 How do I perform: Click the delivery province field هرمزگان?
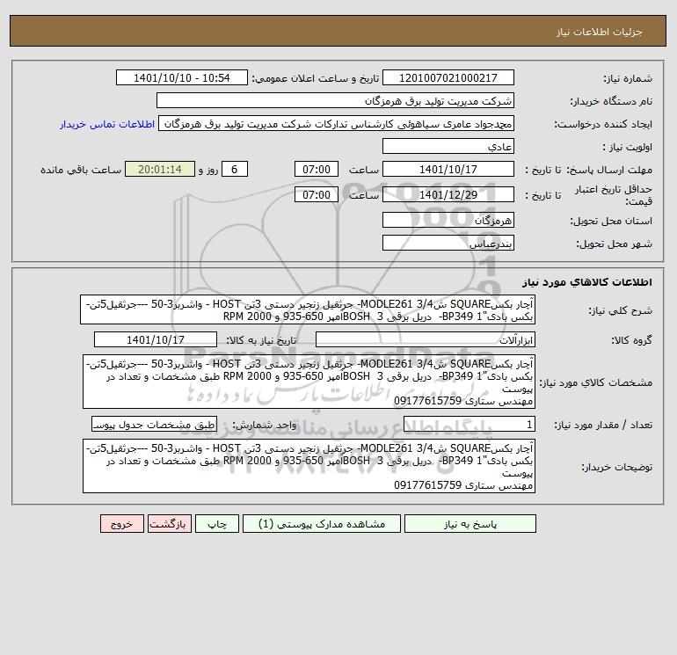tap(448, 220)
